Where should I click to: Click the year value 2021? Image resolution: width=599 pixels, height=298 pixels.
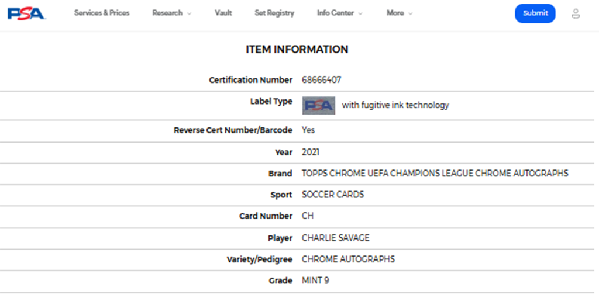(x=311, y=152)
